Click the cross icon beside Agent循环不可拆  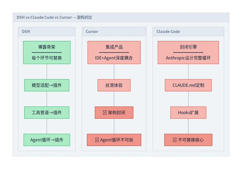coord(97,140)
